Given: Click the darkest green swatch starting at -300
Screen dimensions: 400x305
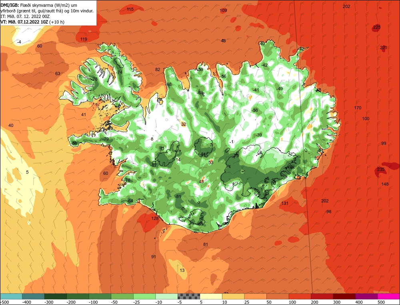Looking at the screenshot, I should (x=55, y=296).
